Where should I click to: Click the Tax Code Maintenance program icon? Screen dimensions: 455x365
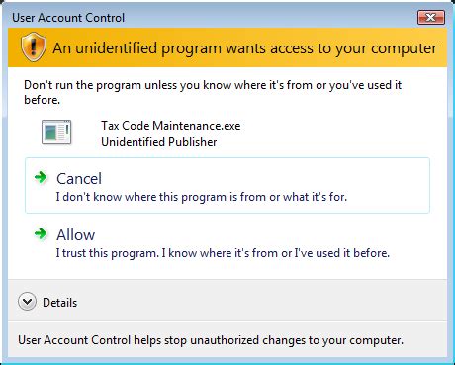coord(56,133)
